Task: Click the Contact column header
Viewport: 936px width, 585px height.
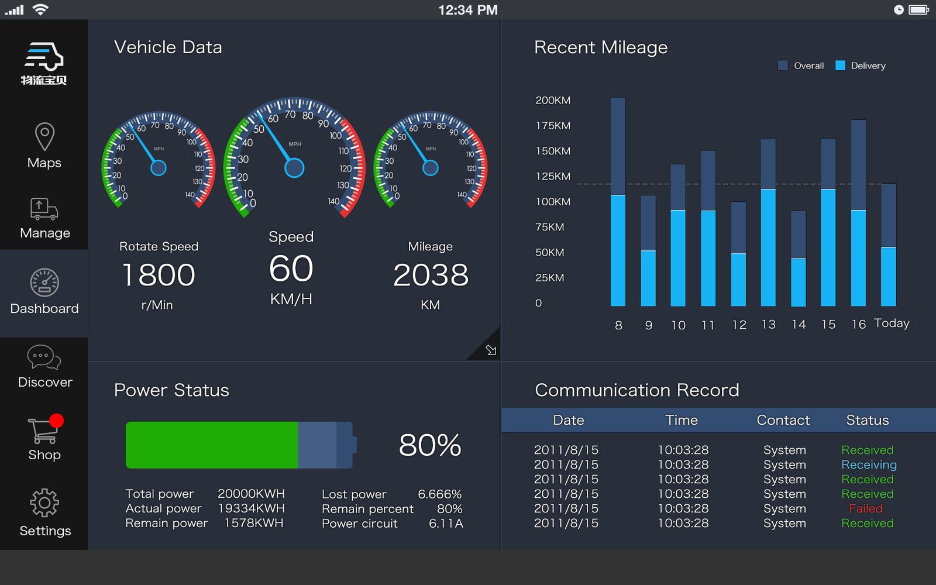Action: click(x=783, y=420)
